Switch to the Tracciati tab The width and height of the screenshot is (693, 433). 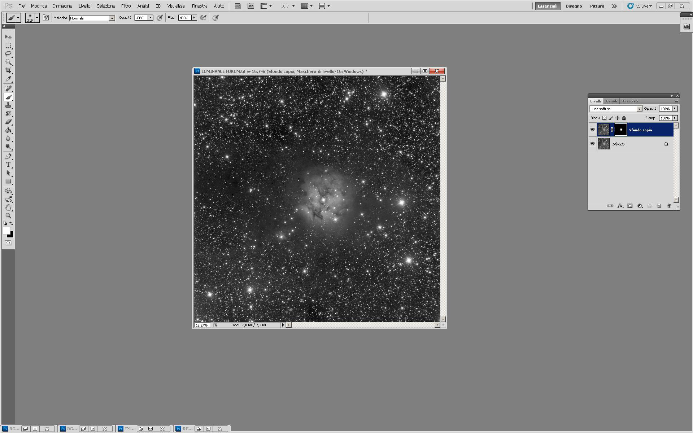(630, 101)
